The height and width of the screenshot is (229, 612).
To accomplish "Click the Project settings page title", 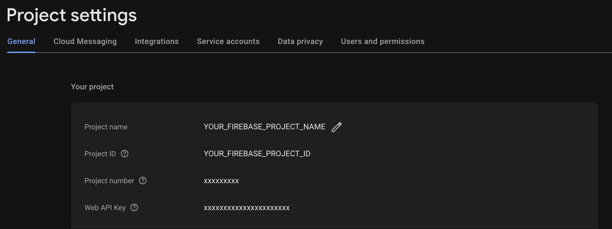I will tap(72, 15).
